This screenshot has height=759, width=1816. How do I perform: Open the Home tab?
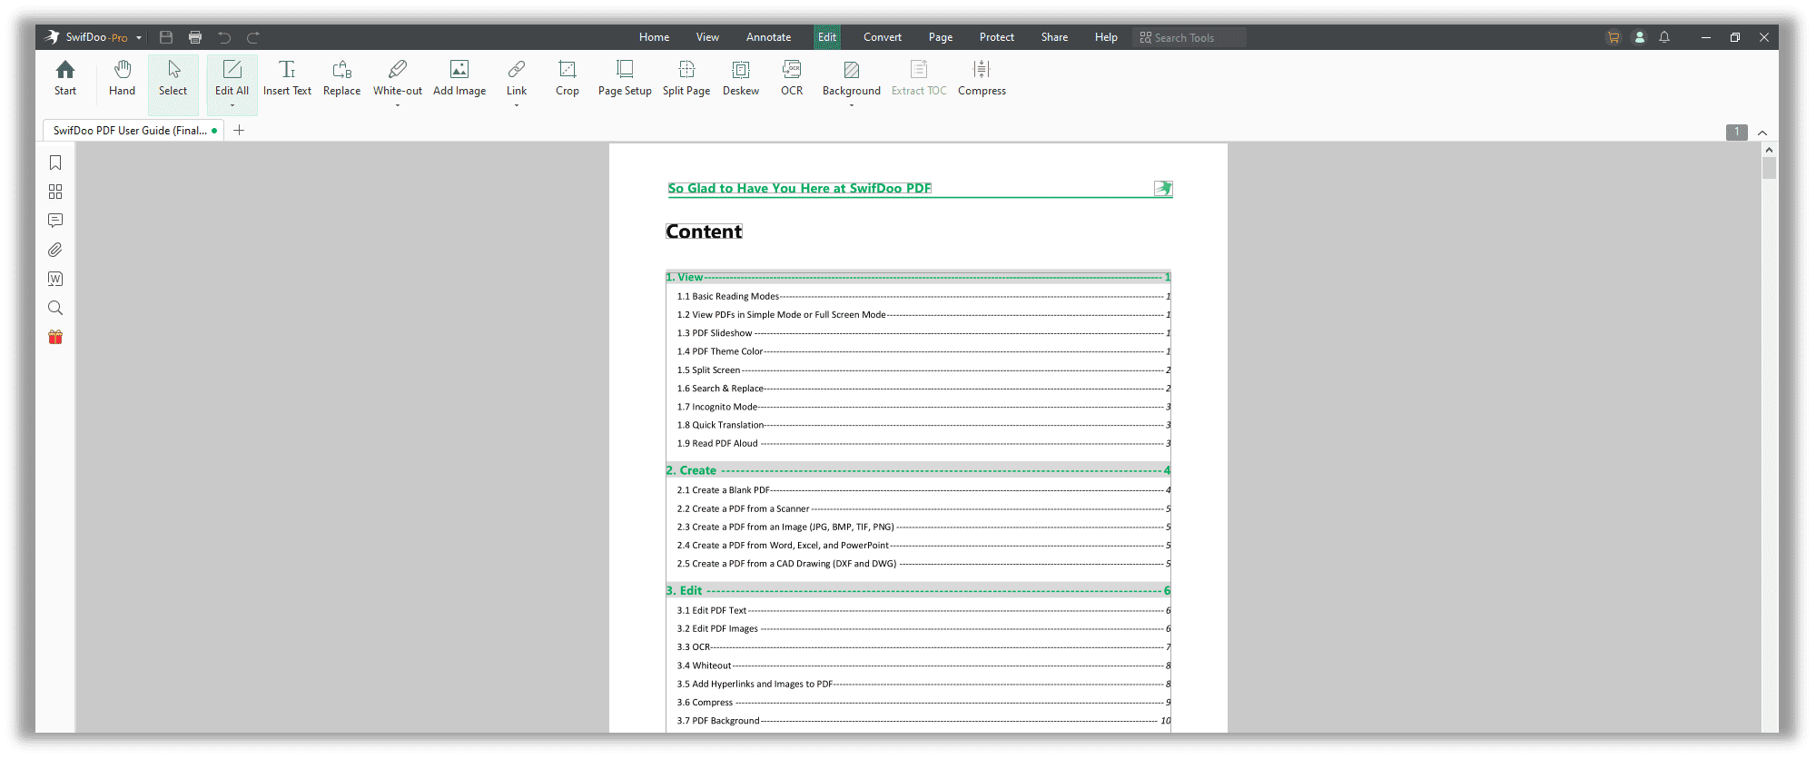coord(654,37)
